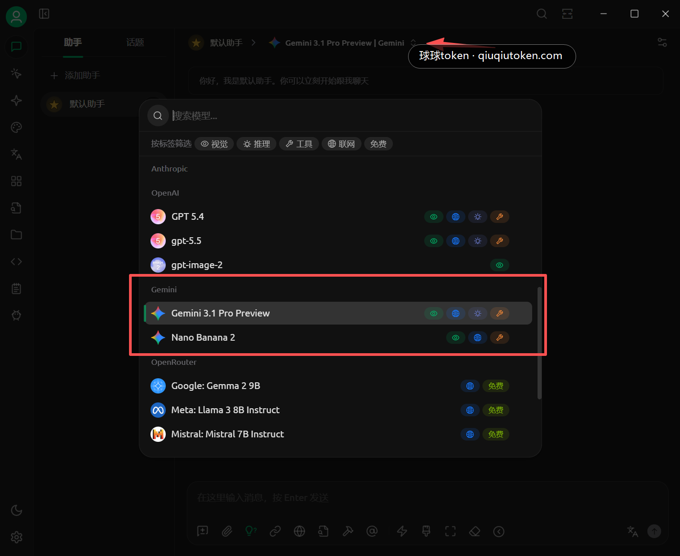The height and width of the screenshot is (556, 680).
Task: Attach a file with the paperclip icon
Action: click(x=227, y=531)
